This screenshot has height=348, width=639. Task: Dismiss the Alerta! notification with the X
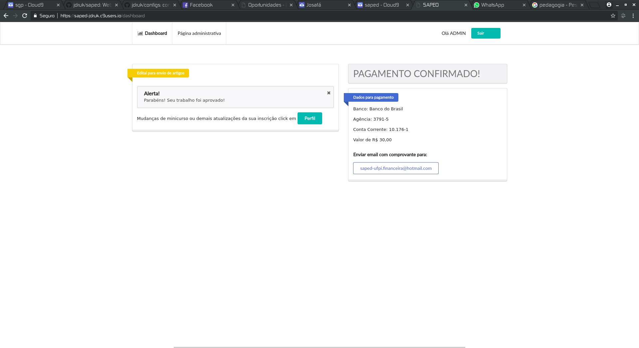click(x=328, y=93)
